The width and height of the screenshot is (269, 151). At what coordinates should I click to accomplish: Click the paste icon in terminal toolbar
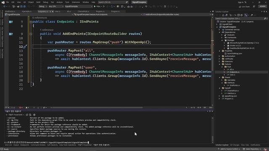click(x=30, y=115)
